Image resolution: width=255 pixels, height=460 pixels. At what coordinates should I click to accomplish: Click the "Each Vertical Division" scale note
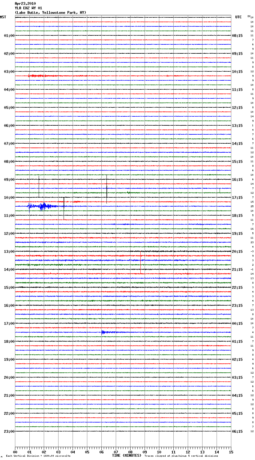pyautogui.click(x=38, y=456)
